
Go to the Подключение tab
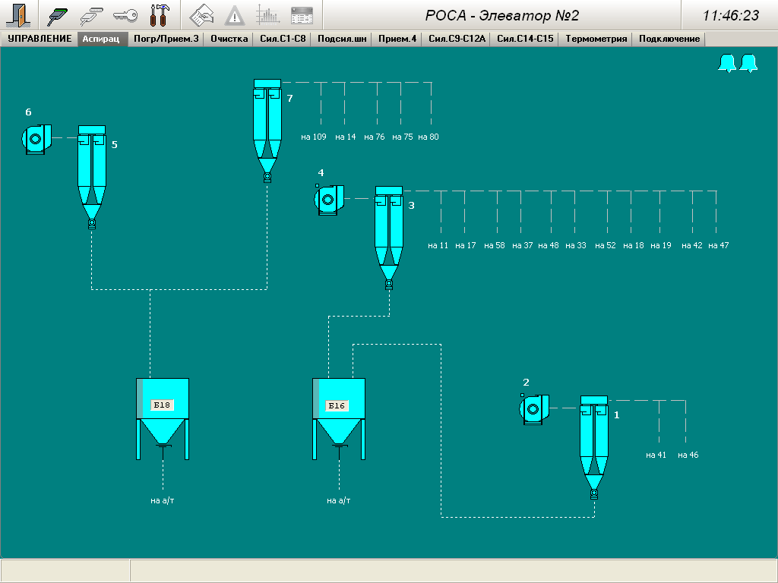(669, 39)
